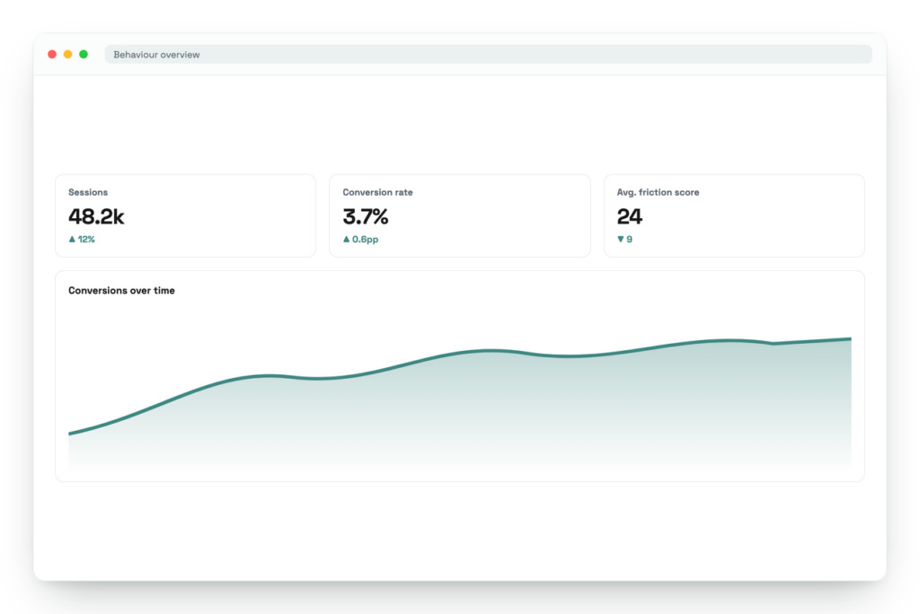The width and height of the screenshot is (920, 614).
Task: Click the green maximize window button
Action: (84, 55)
